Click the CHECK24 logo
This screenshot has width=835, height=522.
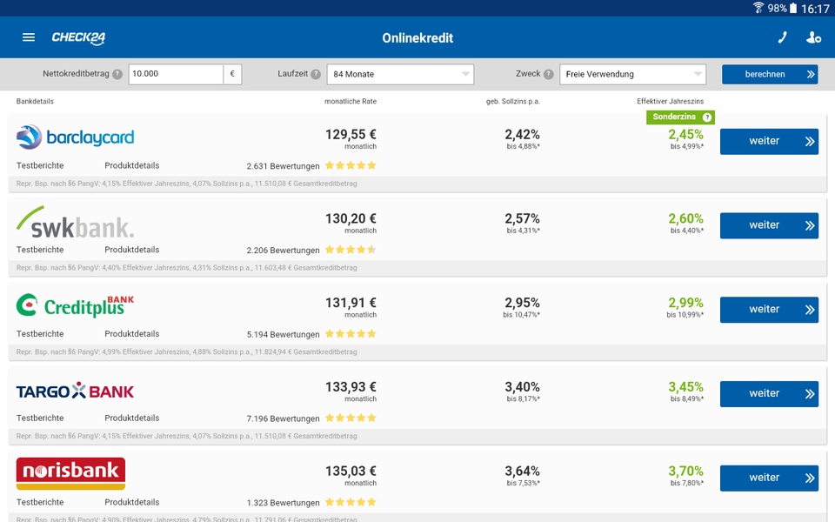tap(78, 37)
